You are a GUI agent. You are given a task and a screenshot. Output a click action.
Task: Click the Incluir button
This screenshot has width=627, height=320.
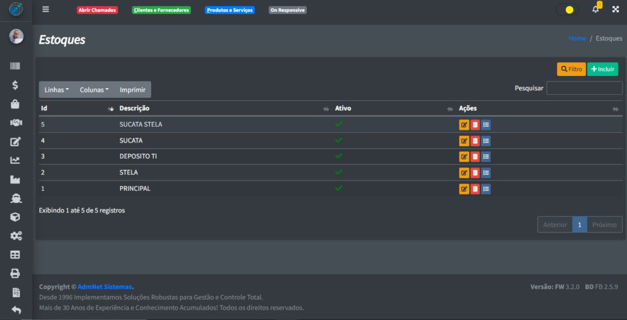tap(603, 70)
